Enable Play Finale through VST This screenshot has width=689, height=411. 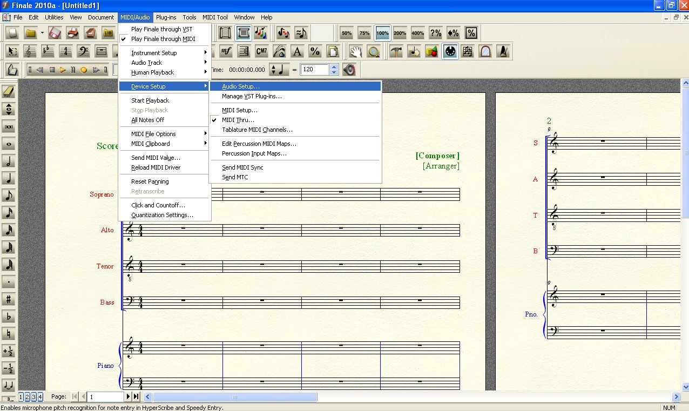pyautogui.click(x=161, y=29)
